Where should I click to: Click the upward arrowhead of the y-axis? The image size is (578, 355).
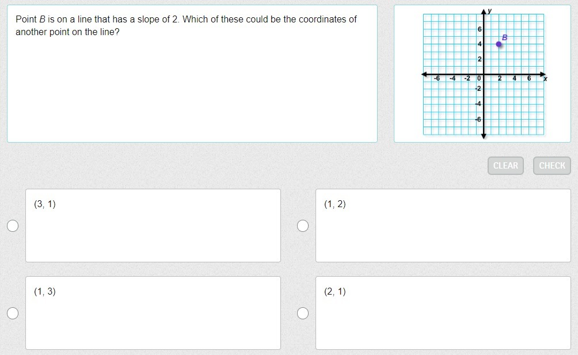[484, 13]
